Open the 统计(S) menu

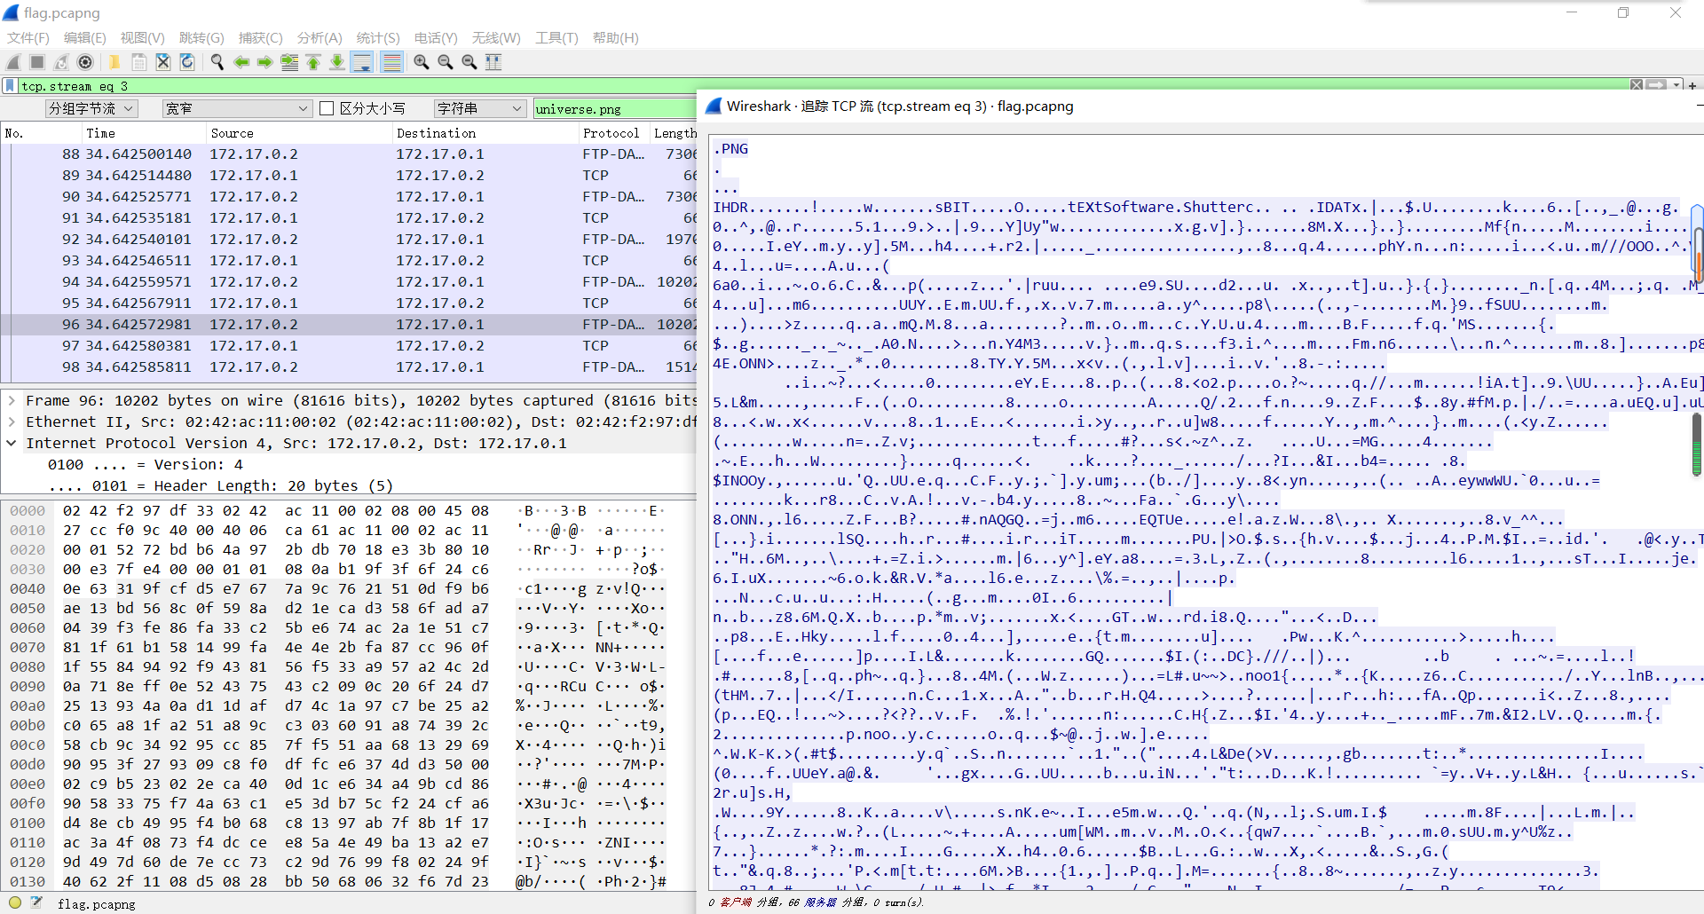coord(378,37)
